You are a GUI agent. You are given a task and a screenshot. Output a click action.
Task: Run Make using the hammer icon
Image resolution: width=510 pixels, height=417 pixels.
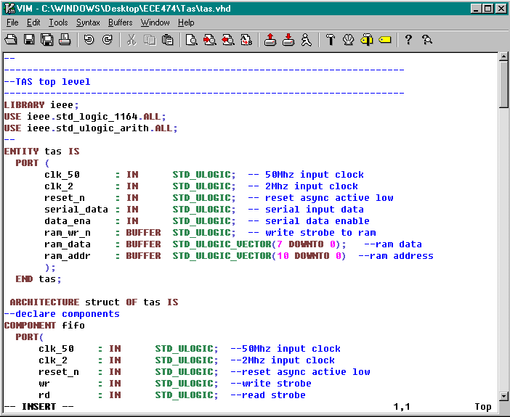point(330,40)
